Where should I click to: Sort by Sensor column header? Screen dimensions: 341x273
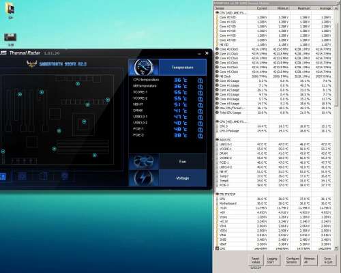(x=231, y=8)
